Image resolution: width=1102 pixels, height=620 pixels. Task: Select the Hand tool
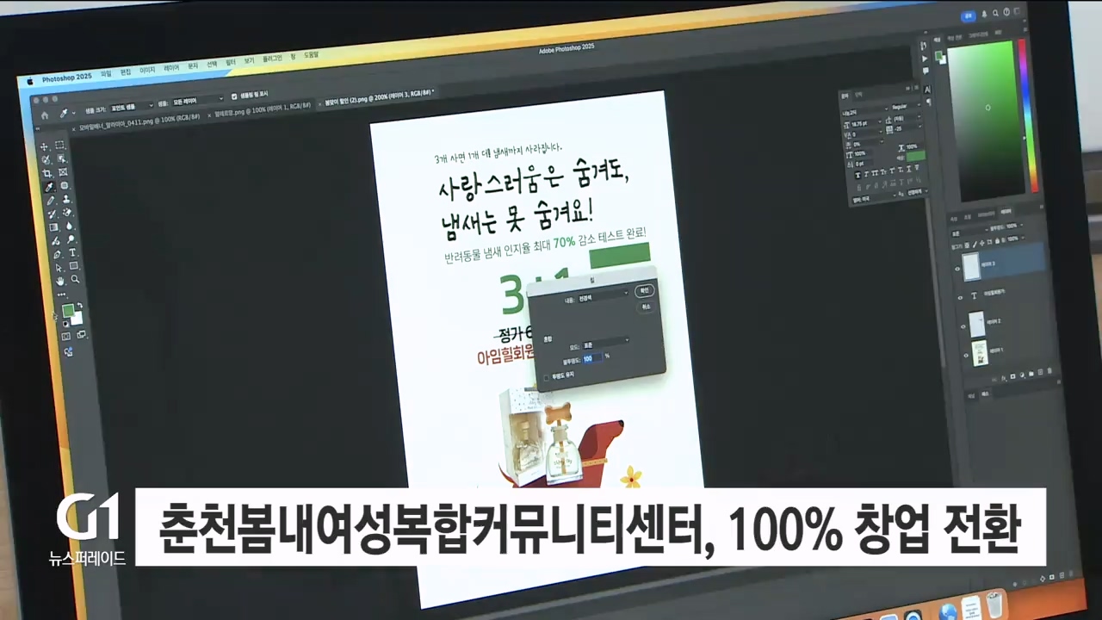point(60,281)
